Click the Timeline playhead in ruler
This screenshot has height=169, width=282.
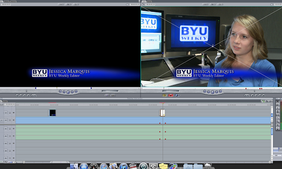click(x=163, y=104)
